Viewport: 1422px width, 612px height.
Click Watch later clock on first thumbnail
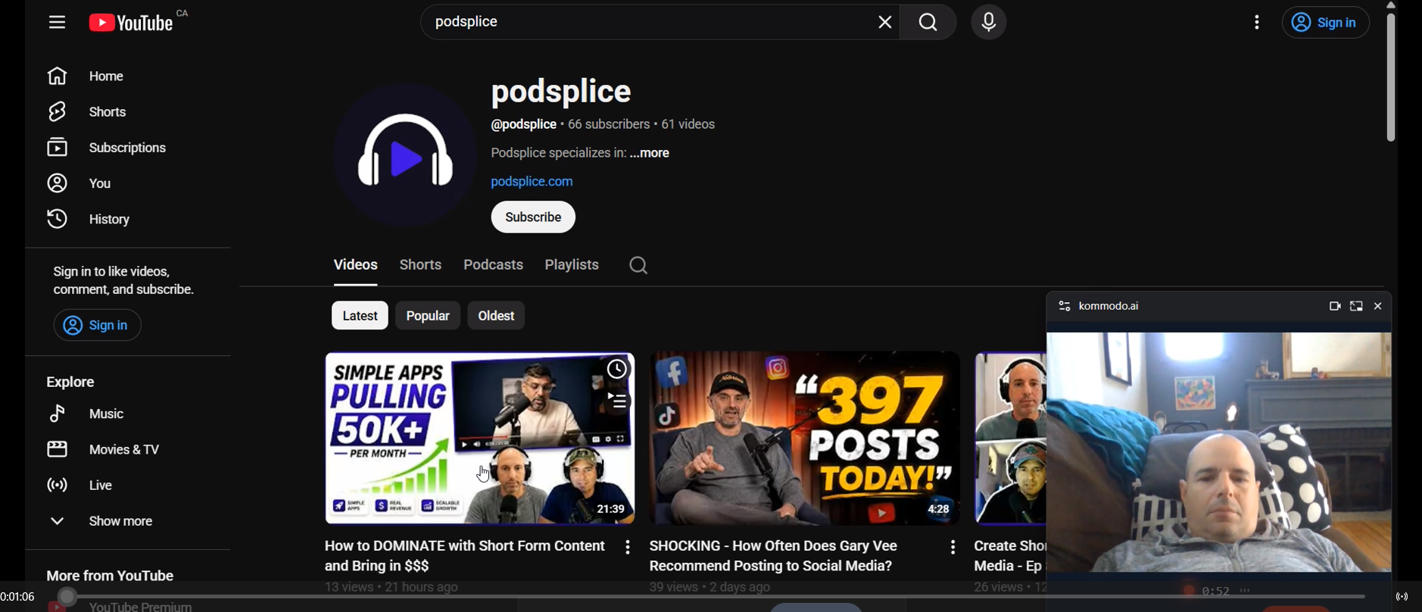pyautogui.click(x=617, y=370)
